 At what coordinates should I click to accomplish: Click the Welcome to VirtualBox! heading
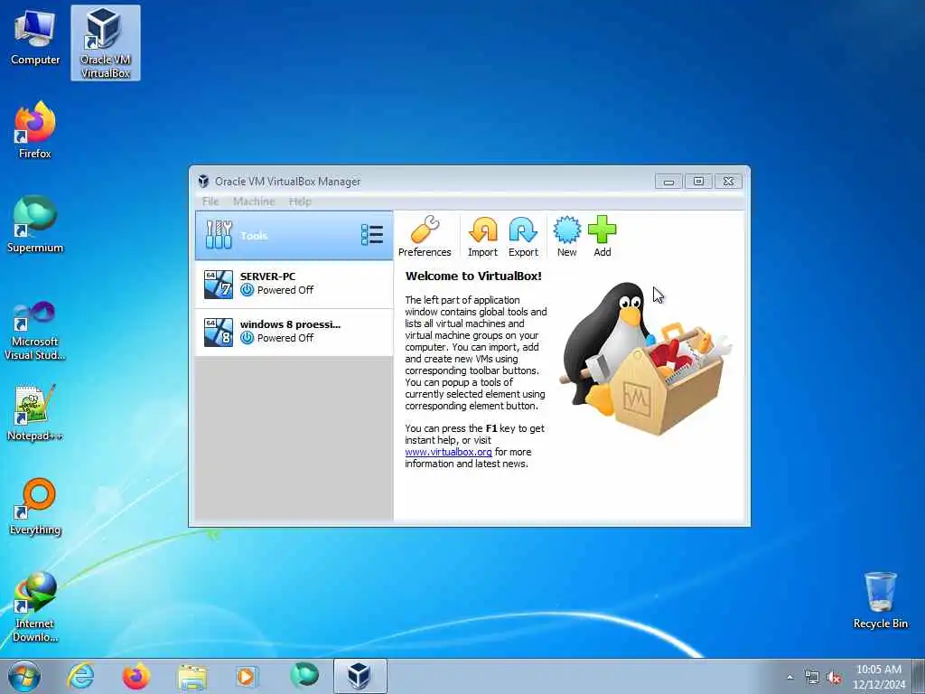click(473, 276)
